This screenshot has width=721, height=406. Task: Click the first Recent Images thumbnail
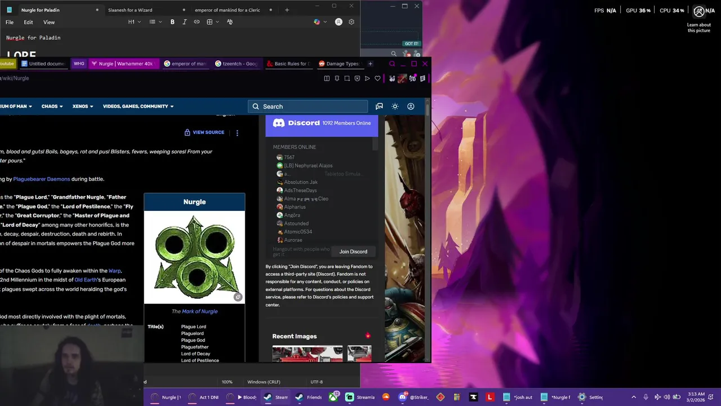[307, 354]
